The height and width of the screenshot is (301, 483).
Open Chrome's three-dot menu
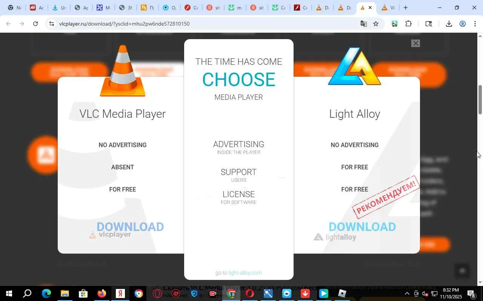coord(475,24)
